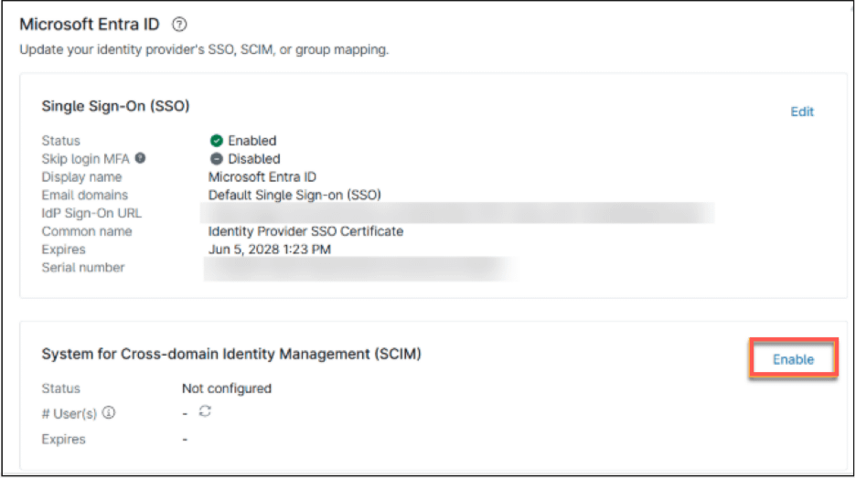856x478 pixels.
Task: Click the 'Serial number' label
Action: pos(83,268)
